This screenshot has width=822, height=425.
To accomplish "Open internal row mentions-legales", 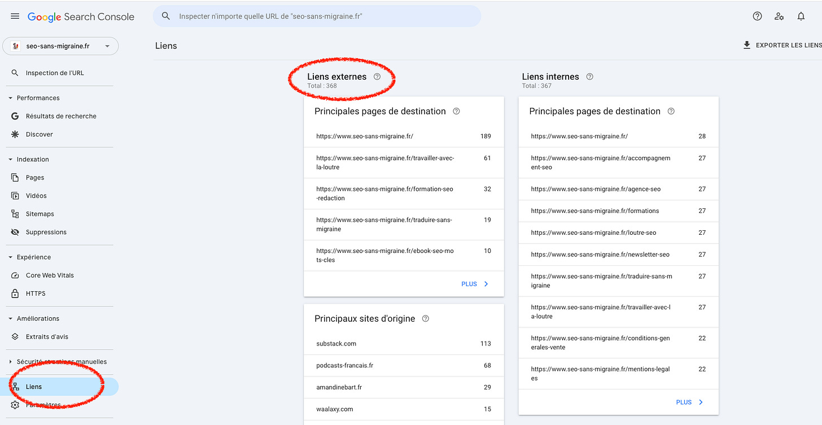I will coord(619,374).
